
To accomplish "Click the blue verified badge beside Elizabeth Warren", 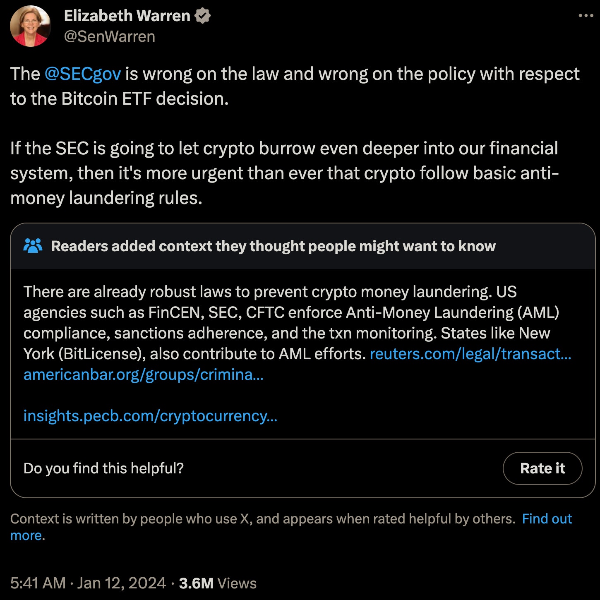I will click(203, 15).
